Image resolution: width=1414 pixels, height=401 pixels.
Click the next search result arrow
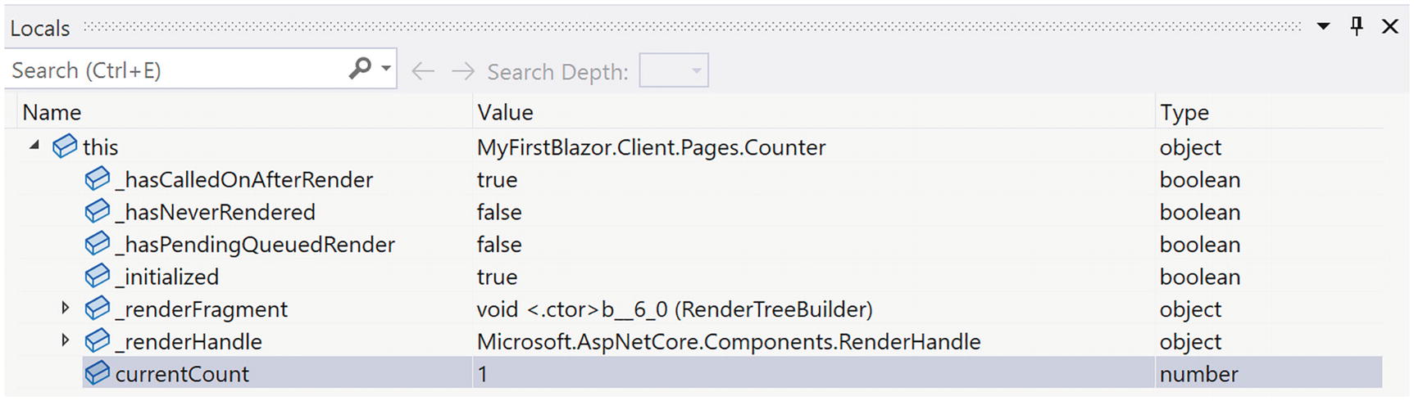coord(463,71)
